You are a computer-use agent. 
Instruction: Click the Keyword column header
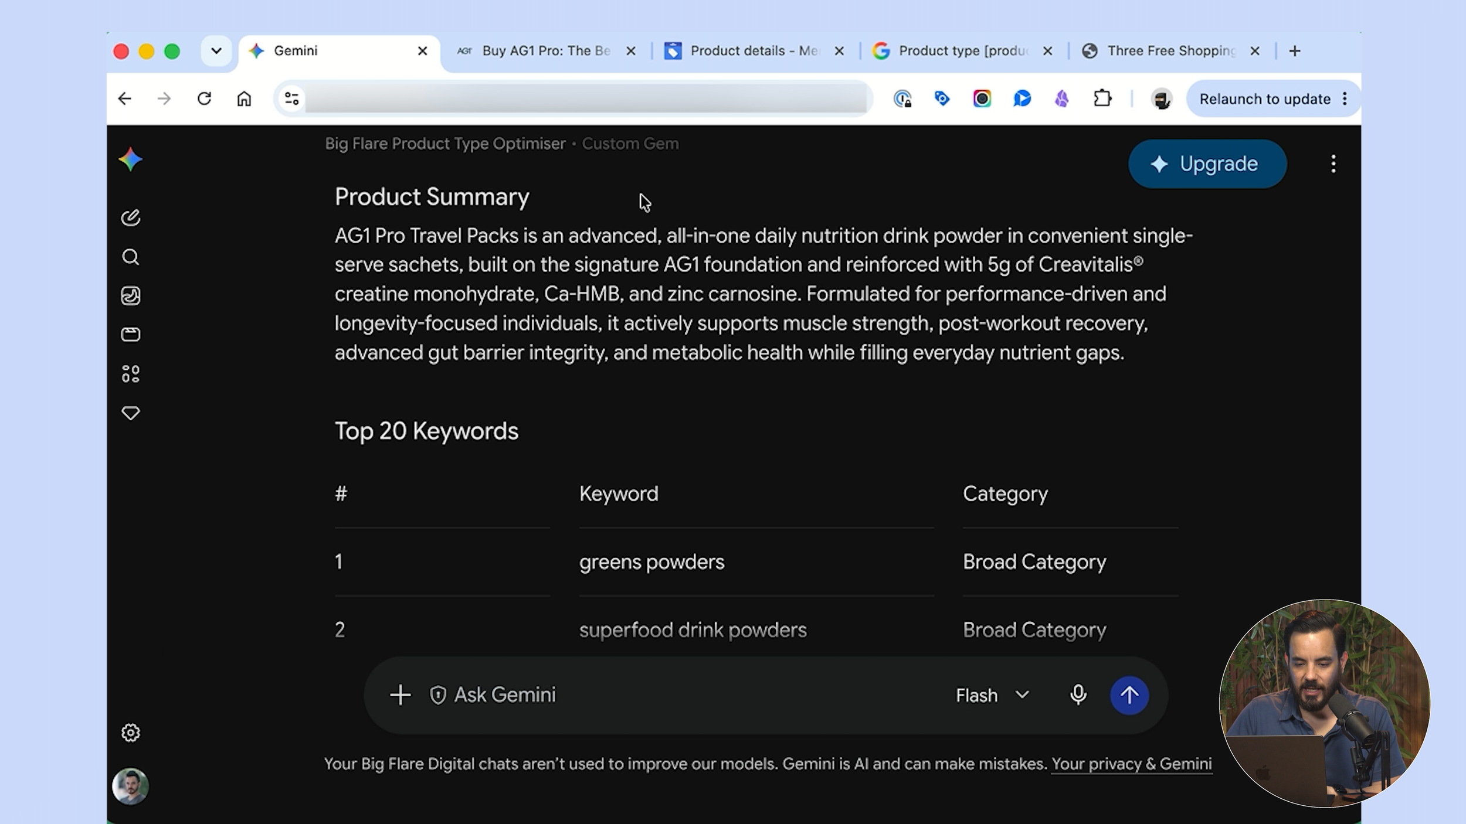click(619, 494)
